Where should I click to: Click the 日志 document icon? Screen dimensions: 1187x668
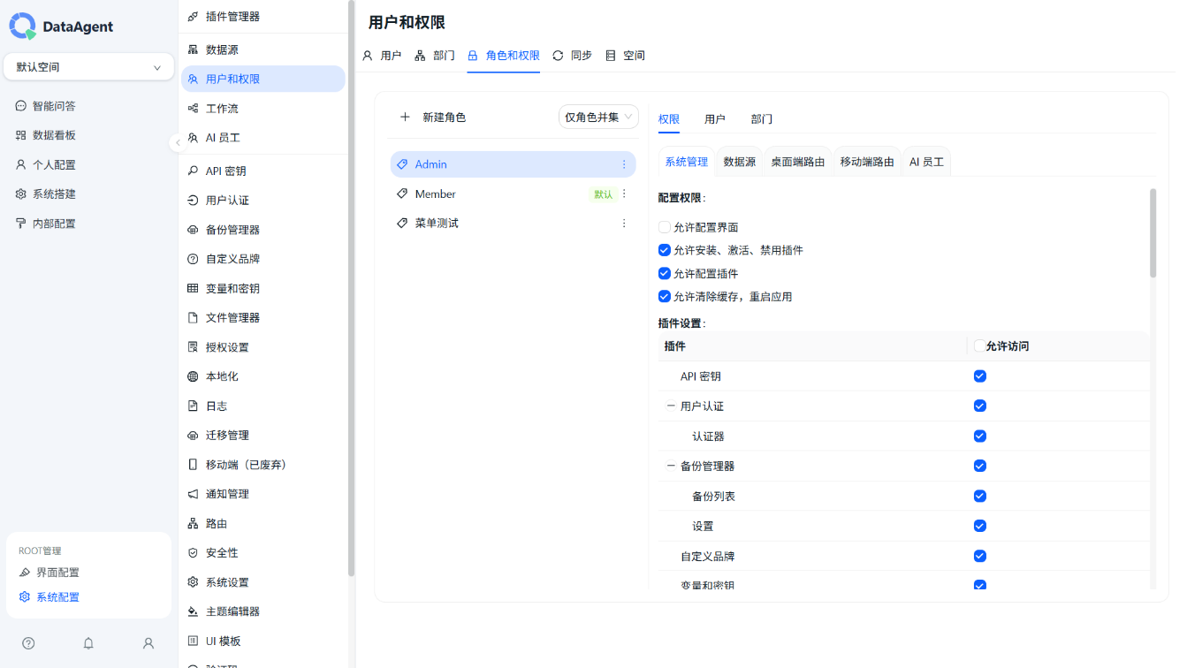click(193, 406)
